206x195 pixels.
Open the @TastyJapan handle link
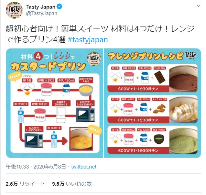click(42, 13)
